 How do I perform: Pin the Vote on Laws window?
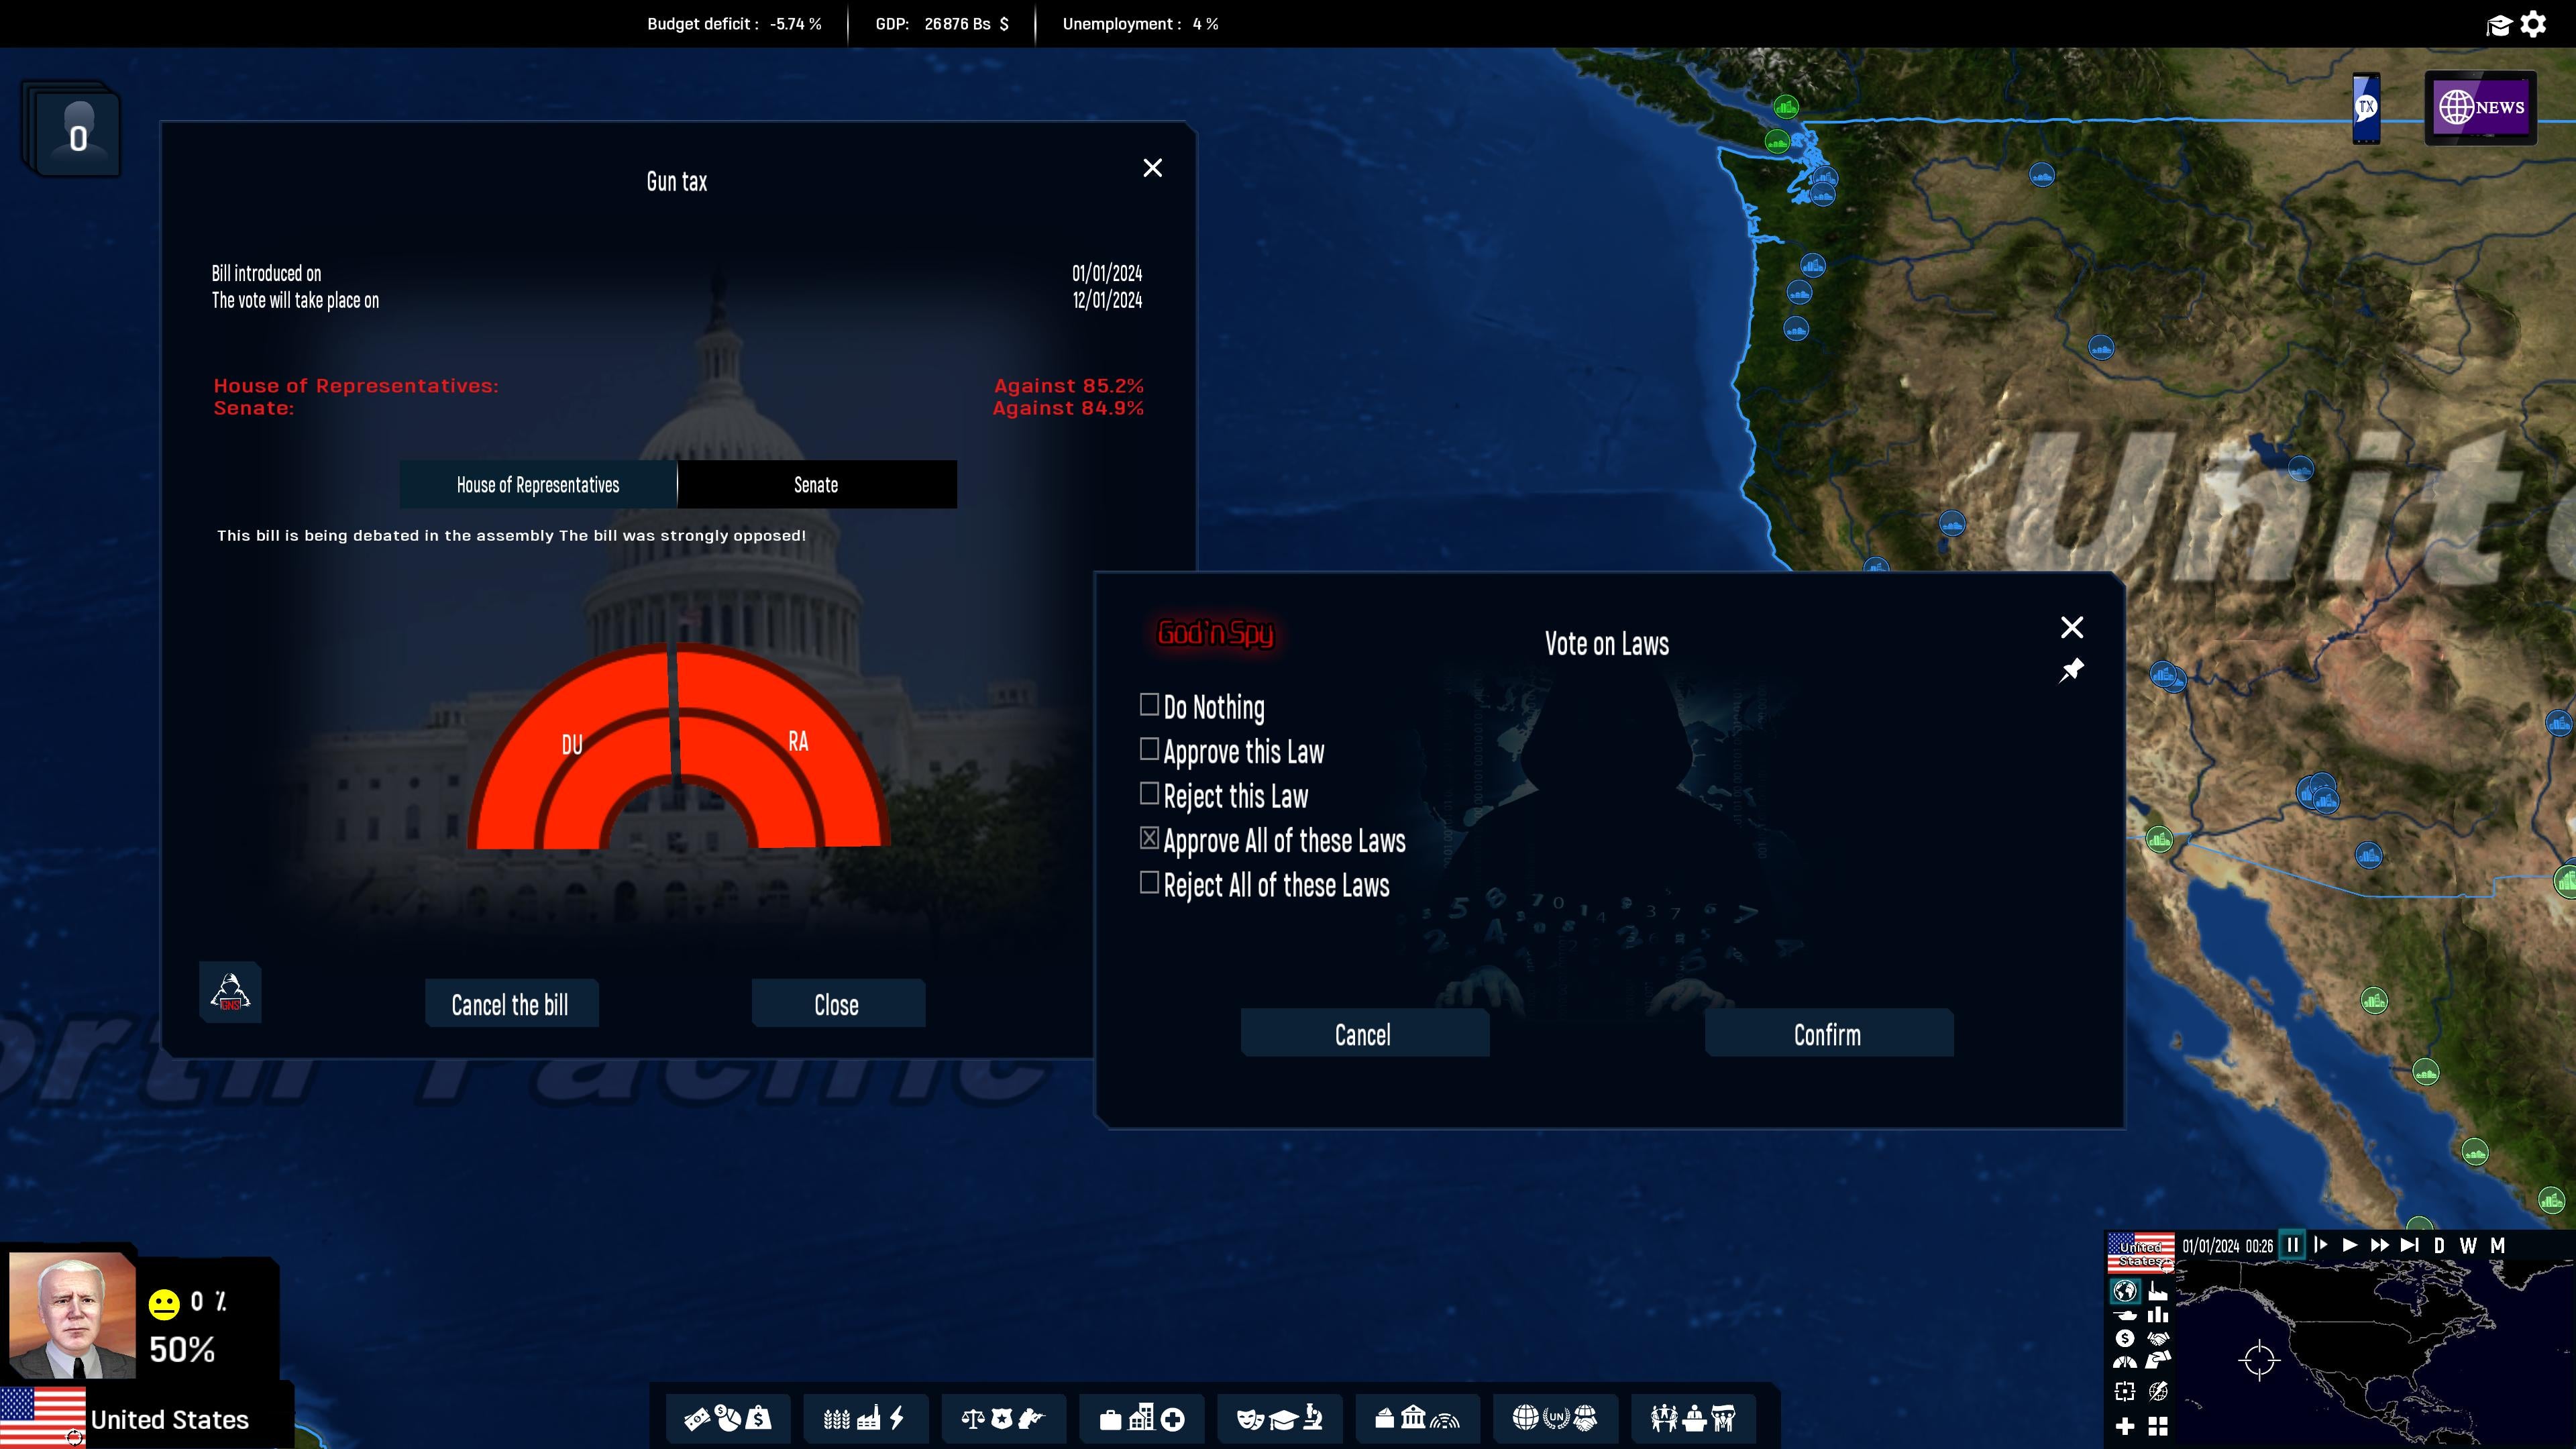tap(2072, 669)
